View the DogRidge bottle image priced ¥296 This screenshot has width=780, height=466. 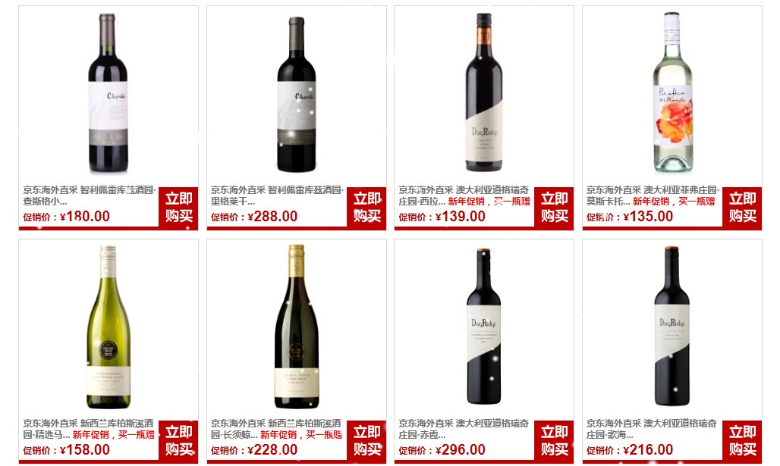point(484,327)
